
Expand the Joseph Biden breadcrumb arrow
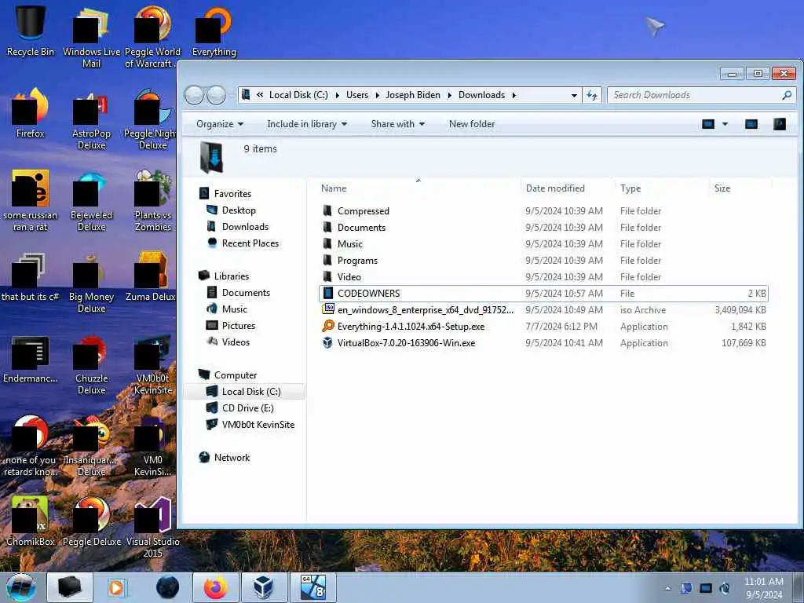[450, 95]
